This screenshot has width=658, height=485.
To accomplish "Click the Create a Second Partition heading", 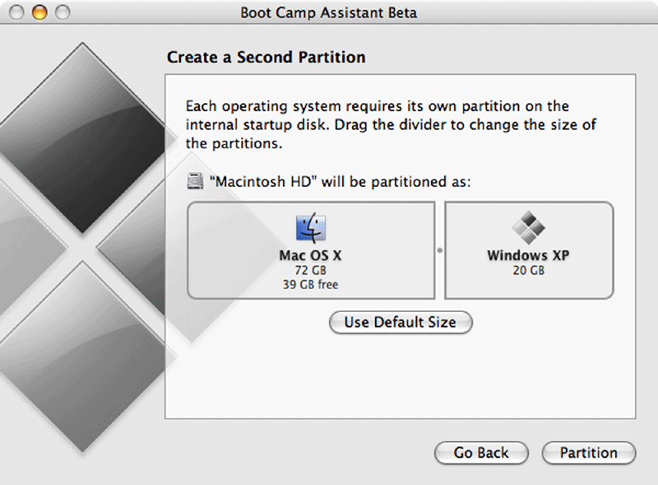I will click(266, 58).
